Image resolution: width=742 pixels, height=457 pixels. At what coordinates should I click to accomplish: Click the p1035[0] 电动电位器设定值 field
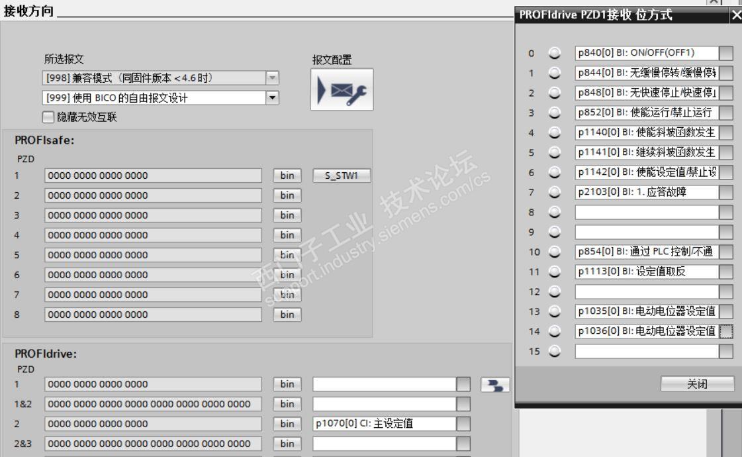[x=647, y=311]
